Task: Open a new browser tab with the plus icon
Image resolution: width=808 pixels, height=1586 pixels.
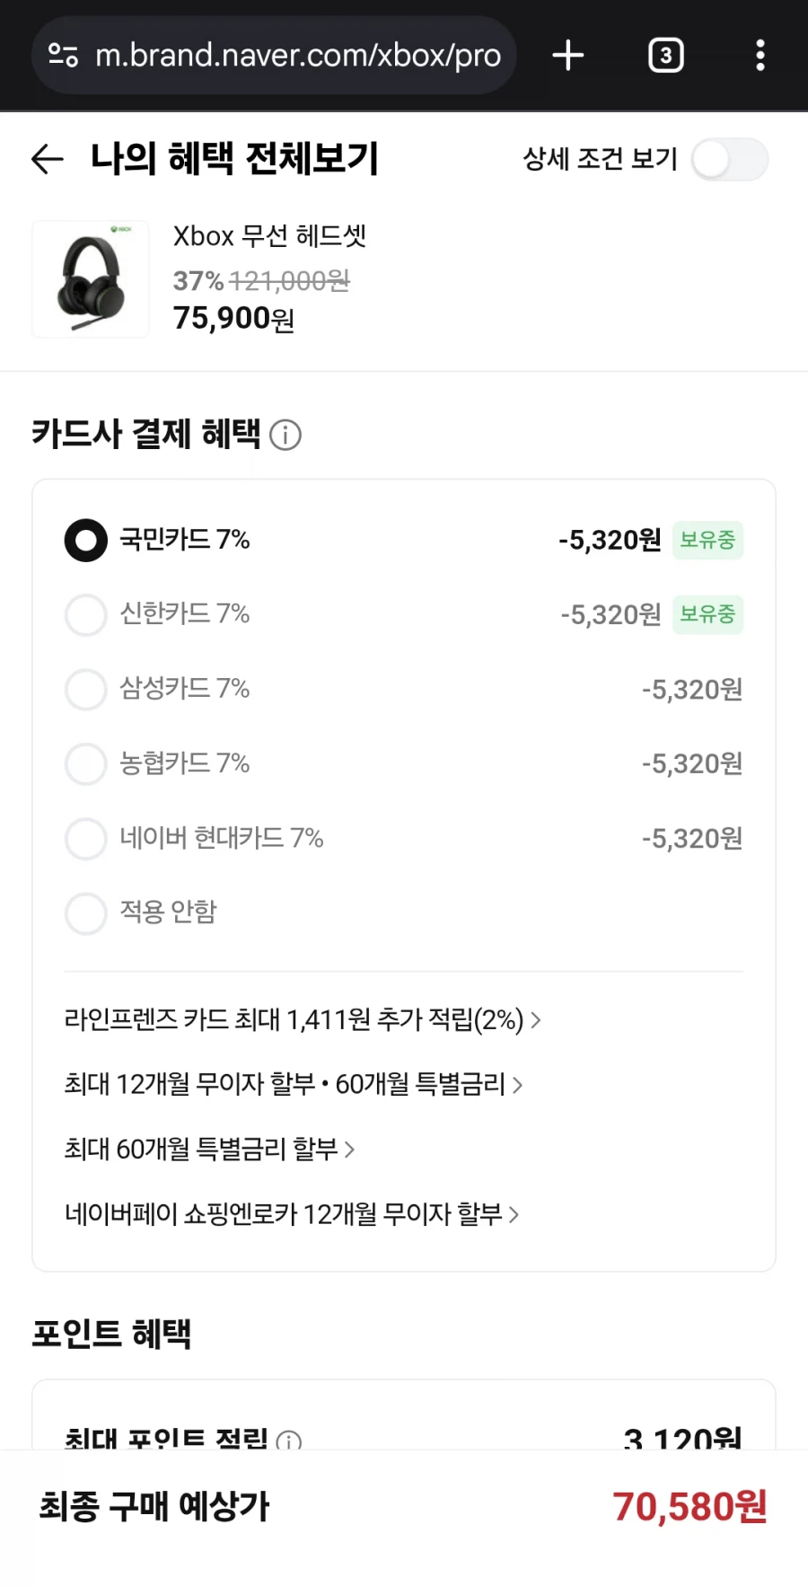Action: coord(567,55)
